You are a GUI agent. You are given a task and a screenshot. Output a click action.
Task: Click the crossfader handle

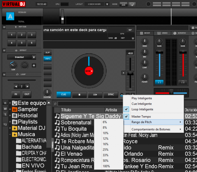click(x=171, y=92)
